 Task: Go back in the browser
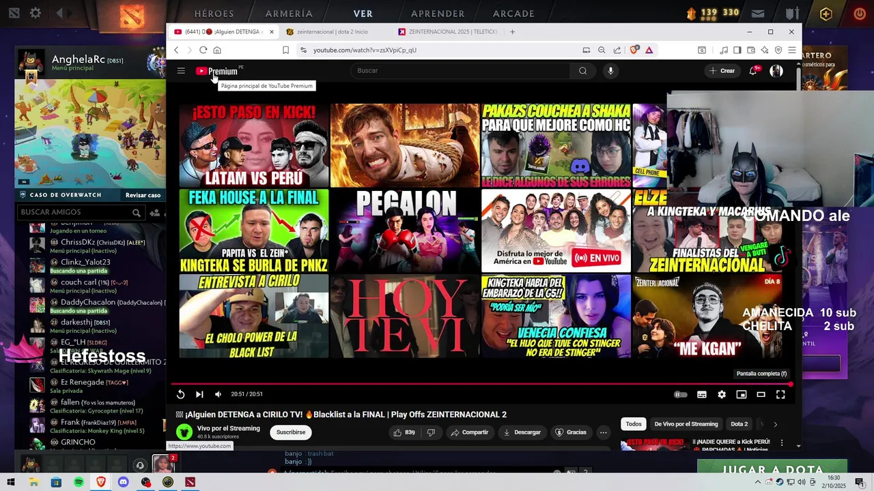click(176, 50)
